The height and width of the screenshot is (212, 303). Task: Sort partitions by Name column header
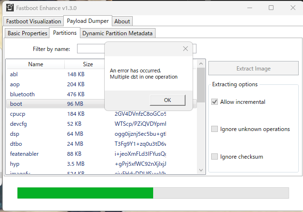pyautogui.click(x=36, y=64)
